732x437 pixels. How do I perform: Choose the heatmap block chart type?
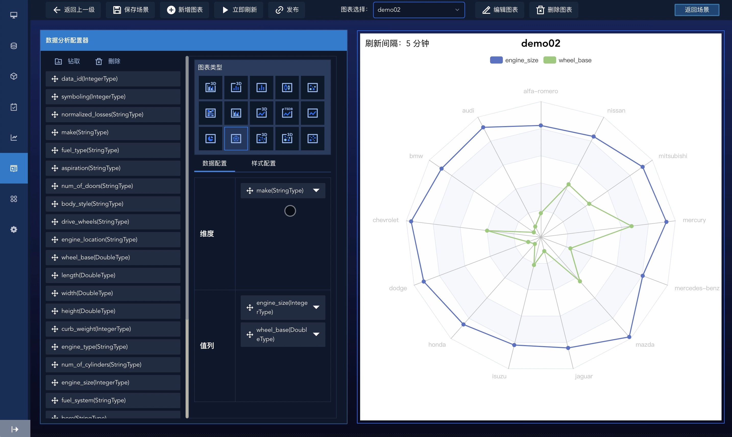tap(211, 113)
